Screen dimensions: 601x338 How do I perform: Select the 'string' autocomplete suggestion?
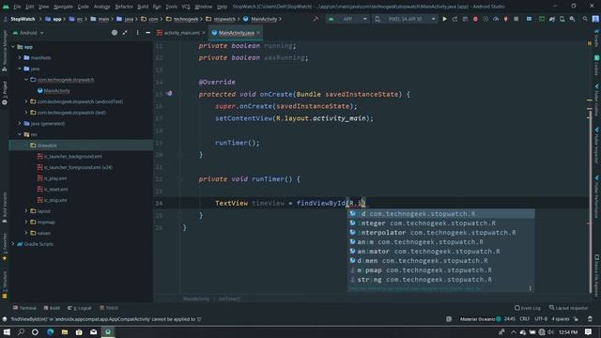(x=440, y=280)
